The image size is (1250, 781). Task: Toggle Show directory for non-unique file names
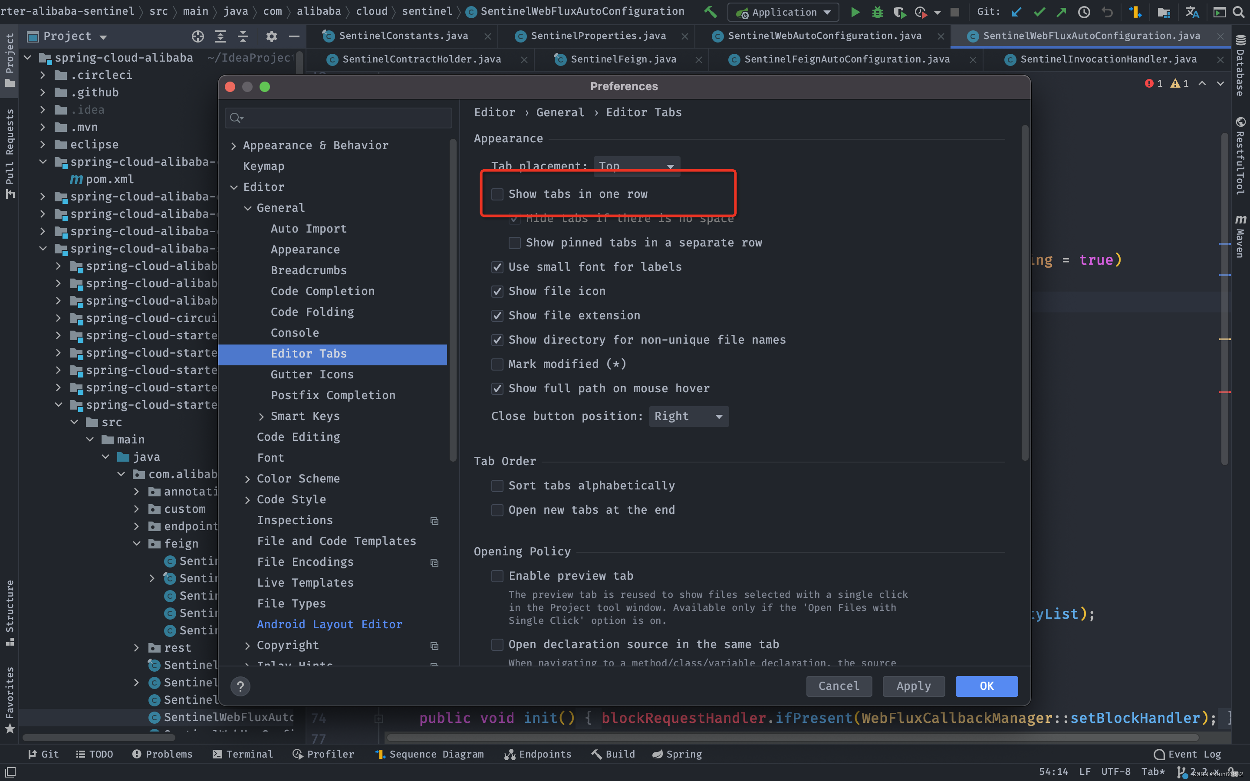pyautogui.click(x=497, y=340)
